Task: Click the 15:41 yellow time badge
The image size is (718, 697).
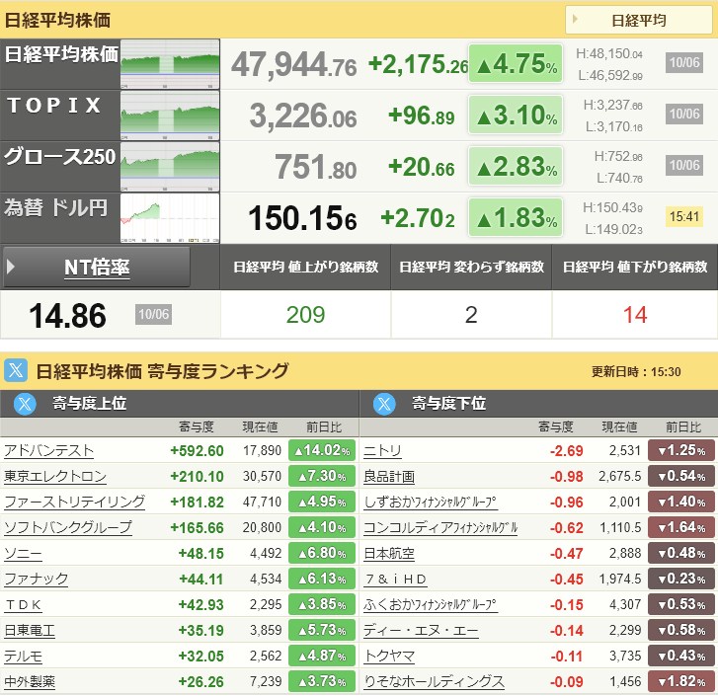Action: pyautogui.click(x=683, y=216)
